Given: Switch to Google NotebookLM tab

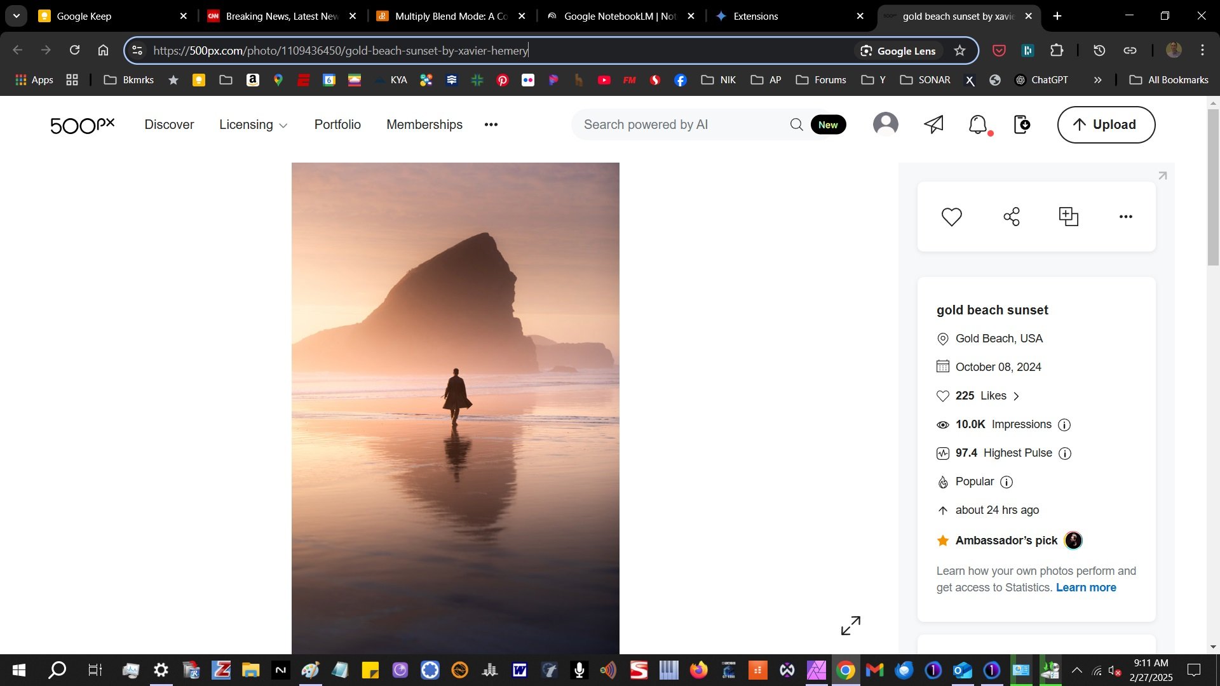Looking at the screenshot, I should [621, 16].
